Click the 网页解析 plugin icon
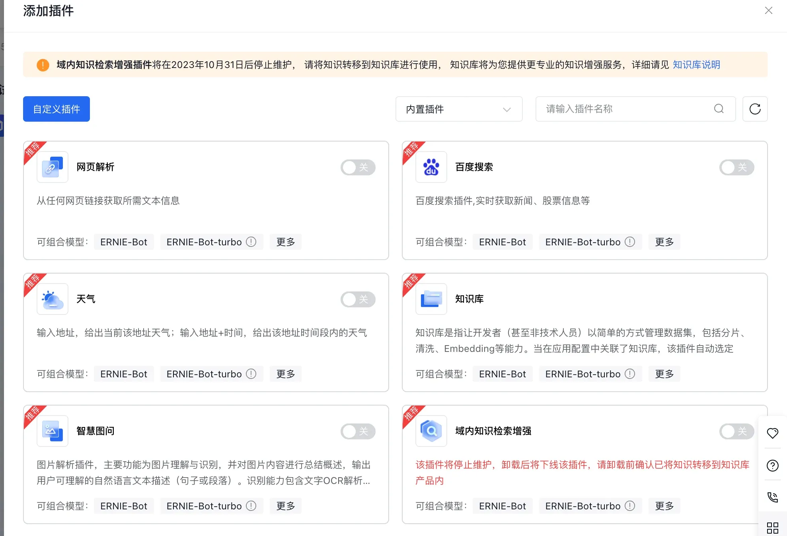This screenshot has height=536, width=787. pos(52,167)
